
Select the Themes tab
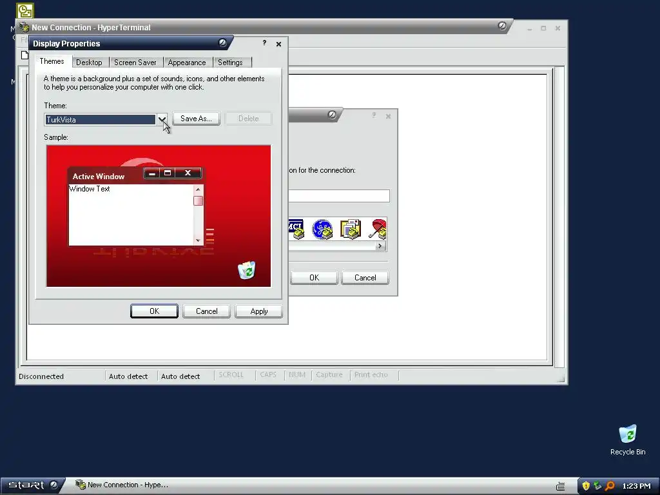click(x=52, y=61)
